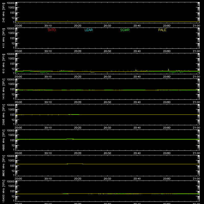204x204 pixels.
Task: Click the 1000 tick label on 410 MHz panel
Action: click(x=11, y=33)
